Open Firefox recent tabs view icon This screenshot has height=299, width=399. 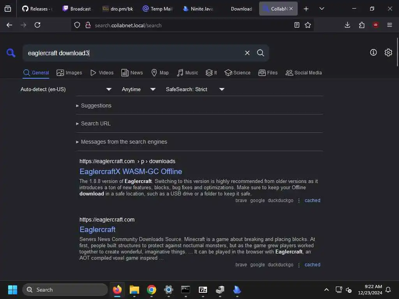pyautogui.click(x=8, y=9)
